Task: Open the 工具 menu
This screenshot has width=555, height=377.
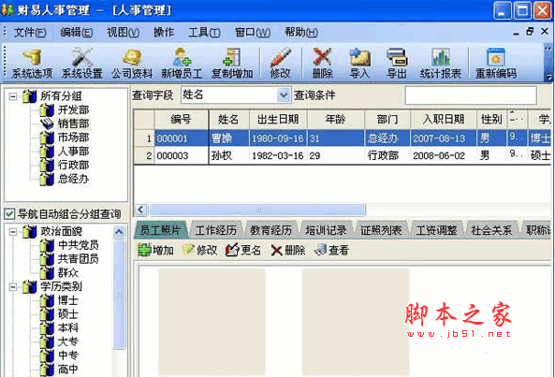Action: (204, 33)
